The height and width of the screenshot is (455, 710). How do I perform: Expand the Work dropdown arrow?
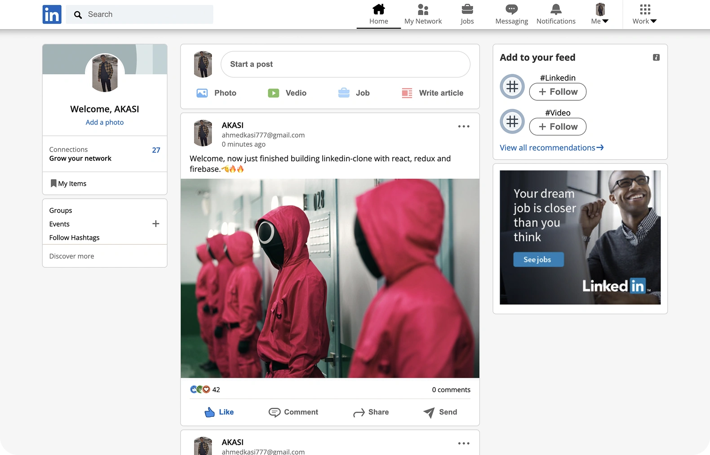click(653, 21)
